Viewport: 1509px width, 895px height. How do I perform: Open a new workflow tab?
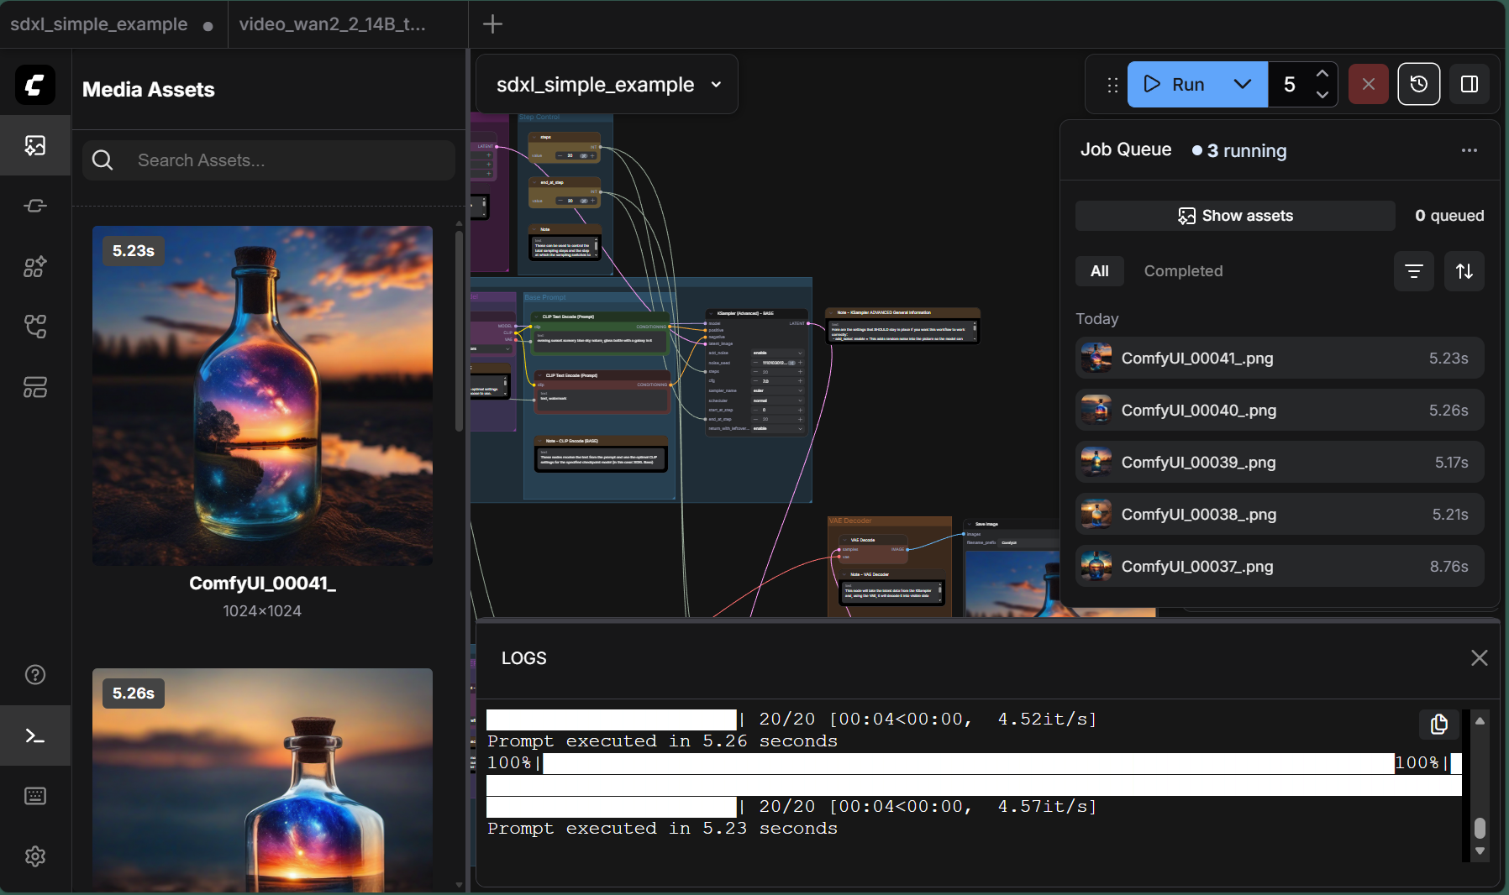tap(492, 24)
